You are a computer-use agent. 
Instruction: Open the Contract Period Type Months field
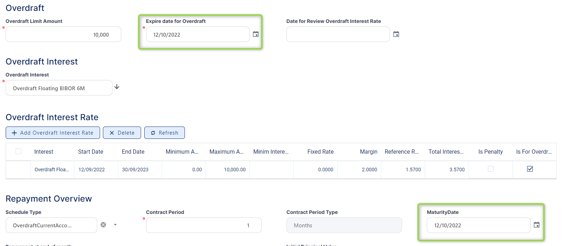point(344,226)
